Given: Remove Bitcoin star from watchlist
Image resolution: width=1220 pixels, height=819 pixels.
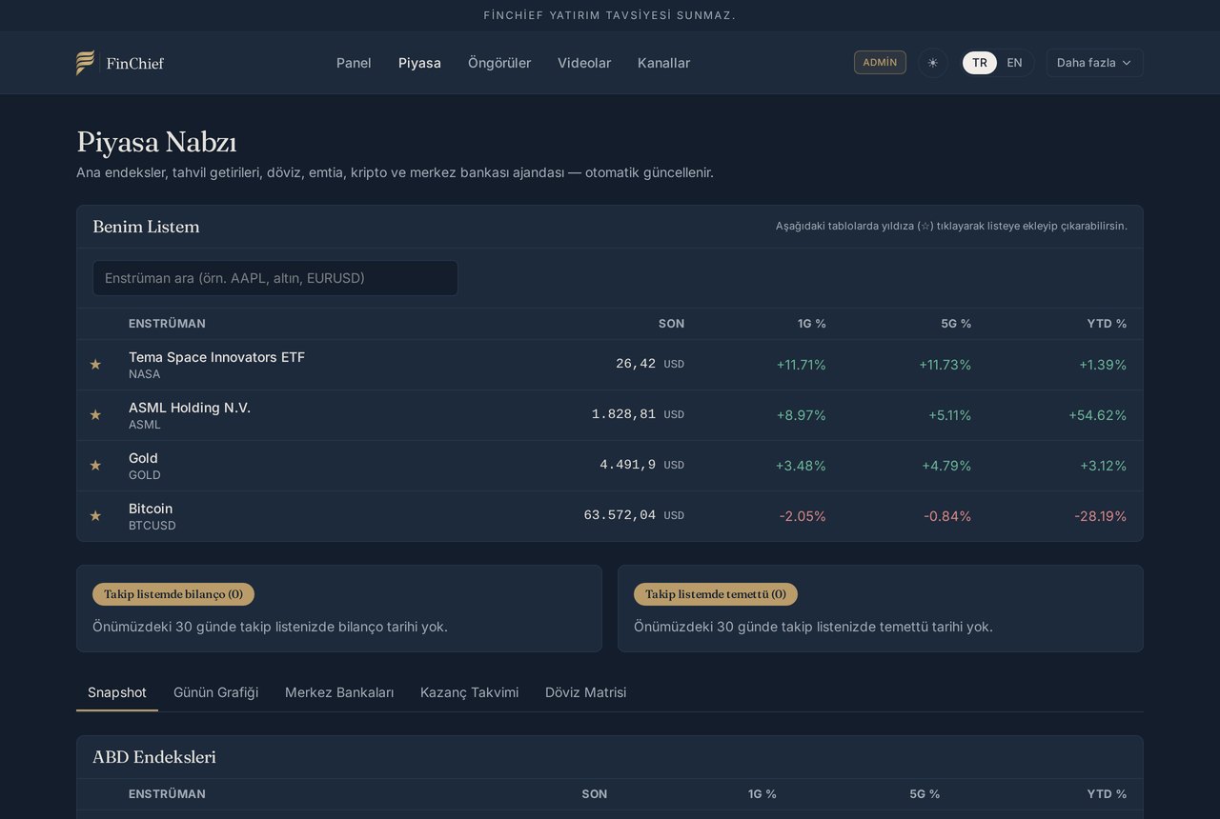Looking at the screenshot, I should click(95, 516).
